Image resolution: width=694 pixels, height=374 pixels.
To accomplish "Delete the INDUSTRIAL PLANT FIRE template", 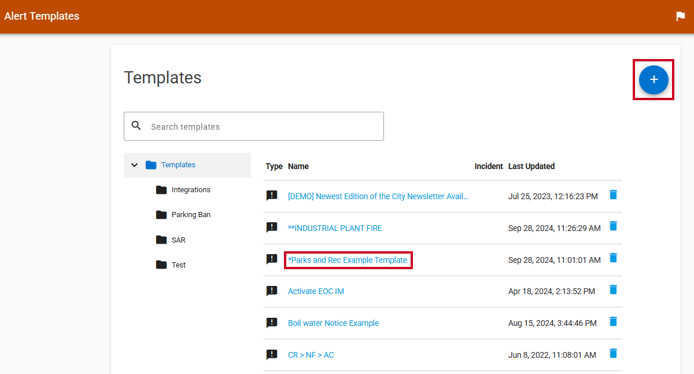I will 614,226.
